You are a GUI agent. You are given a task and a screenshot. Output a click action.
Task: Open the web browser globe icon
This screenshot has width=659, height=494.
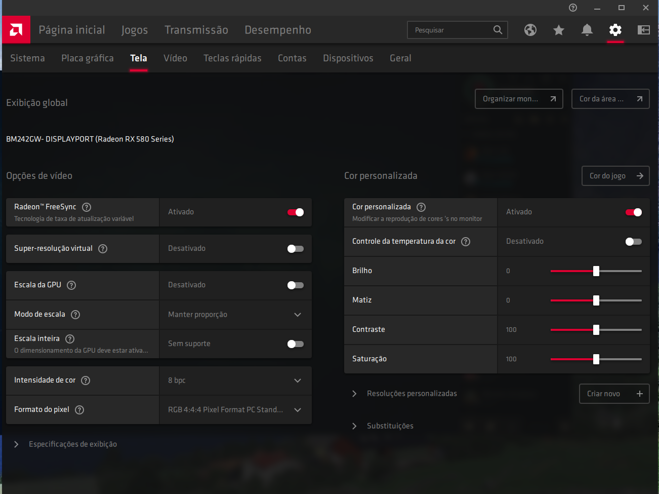[530, 30]
